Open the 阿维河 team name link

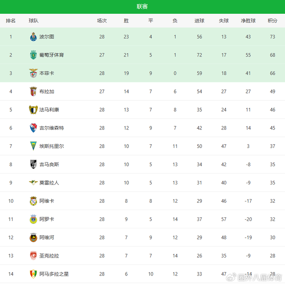click(47, 238)
